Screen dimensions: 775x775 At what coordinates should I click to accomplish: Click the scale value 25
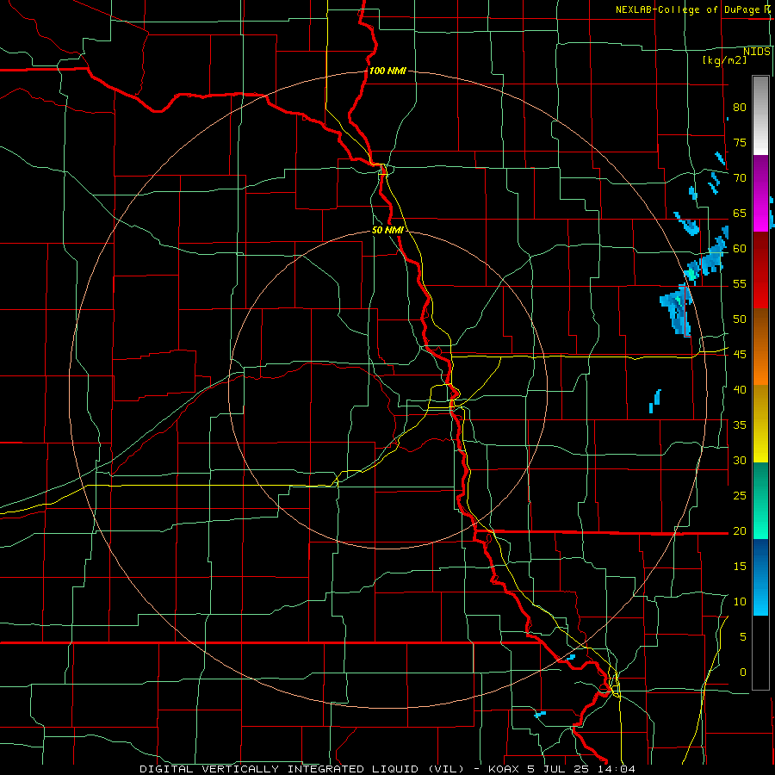coord(740,495)
